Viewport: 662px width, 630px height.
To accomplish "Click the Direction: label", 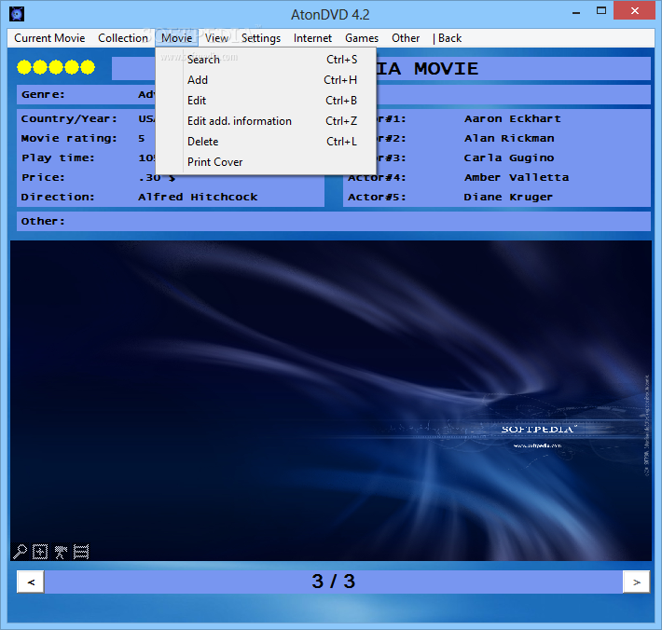I will (x=58, y=197).
